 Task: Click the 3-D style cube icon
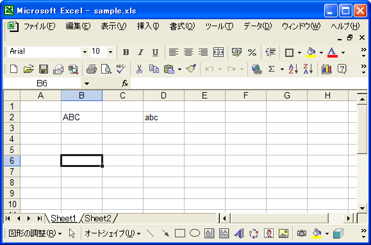point(338,233)
